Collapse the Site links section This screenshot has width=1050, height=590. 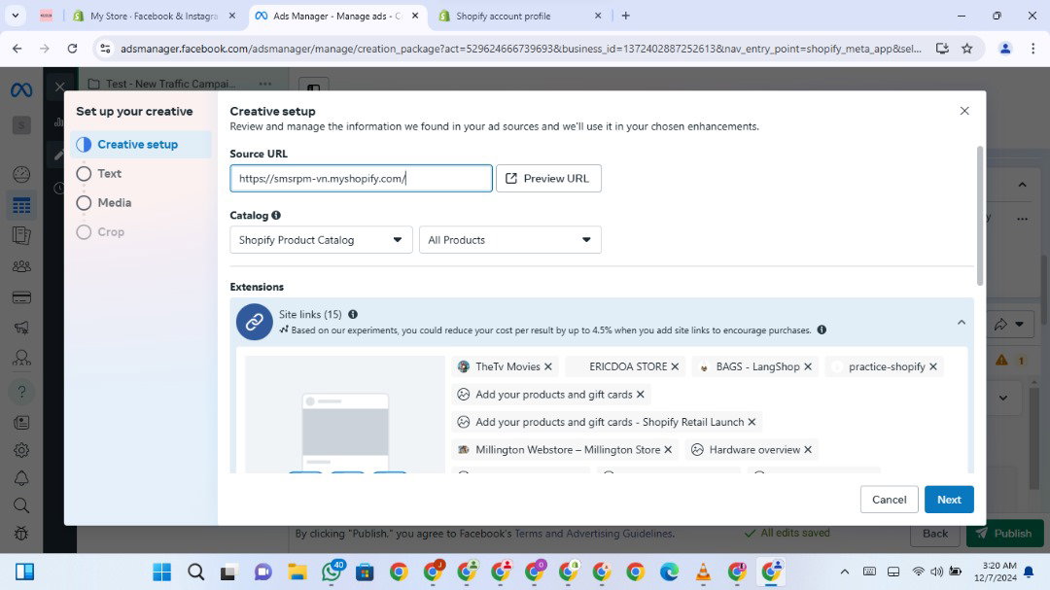(961, 322)
